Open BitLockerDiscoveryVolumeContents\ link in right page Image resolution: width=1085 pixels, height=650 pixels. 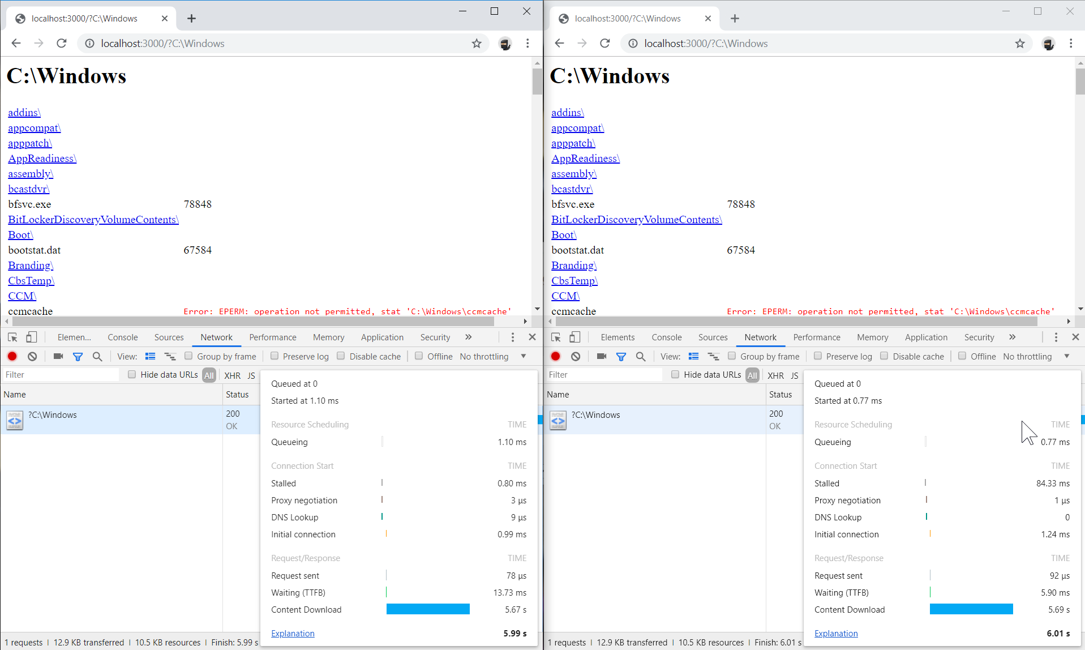[637, 219]
